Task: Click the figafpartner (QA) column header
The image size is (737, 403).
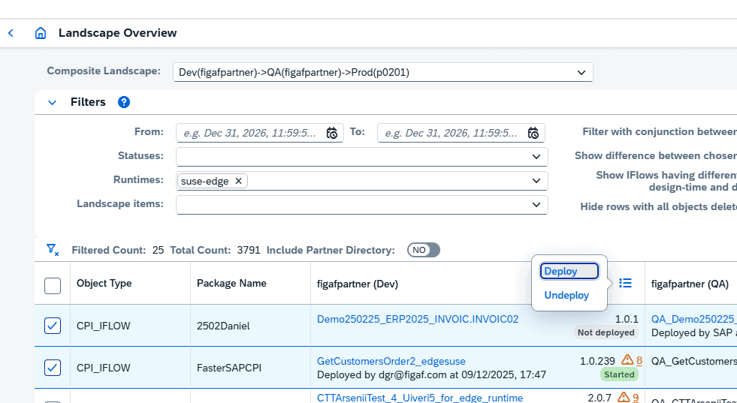Action: [x=690, y=284]
